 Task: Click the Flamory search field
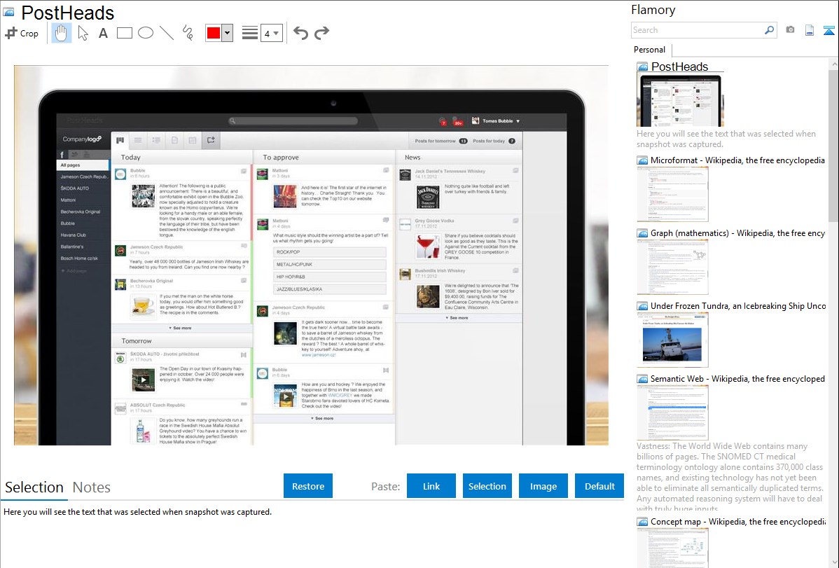tap(698, 30)
